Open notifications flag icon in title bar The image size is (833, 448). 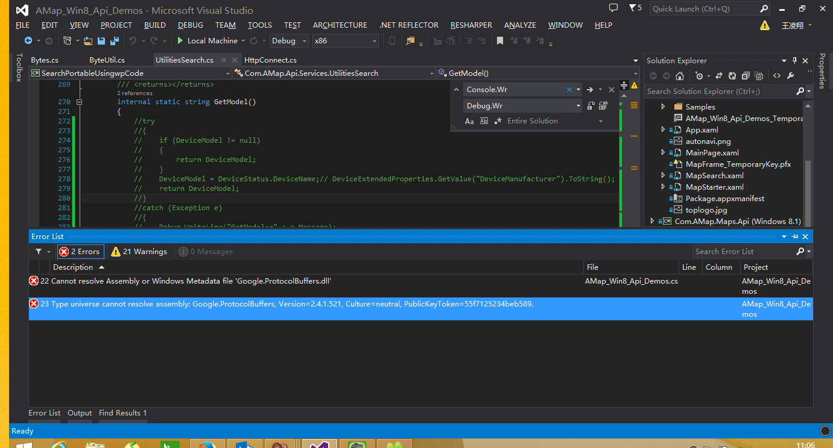pyautogui.click(x=632, y=8)
